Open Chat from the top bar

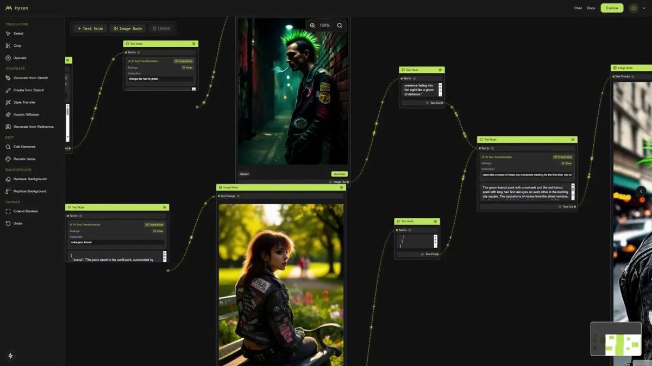578,8
